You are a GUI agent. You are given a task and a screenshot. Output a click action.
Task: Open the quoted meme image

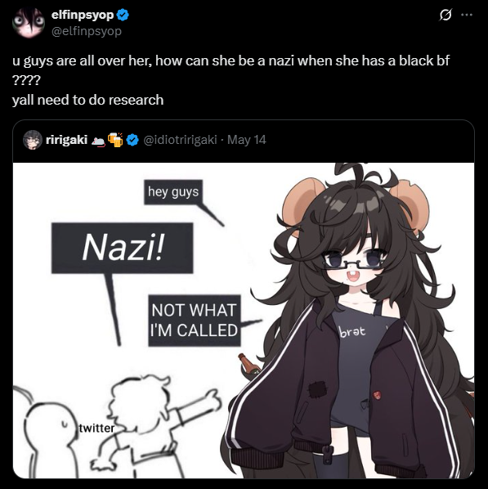244,321
